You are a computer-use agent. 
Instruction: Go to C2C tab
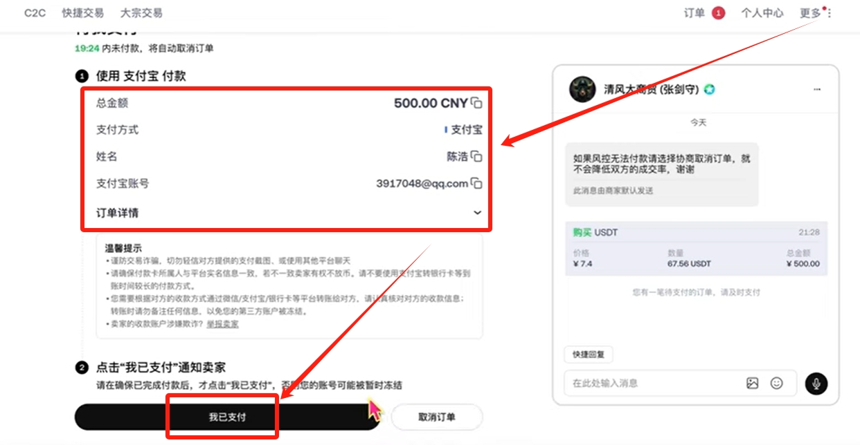coord(35,13)
